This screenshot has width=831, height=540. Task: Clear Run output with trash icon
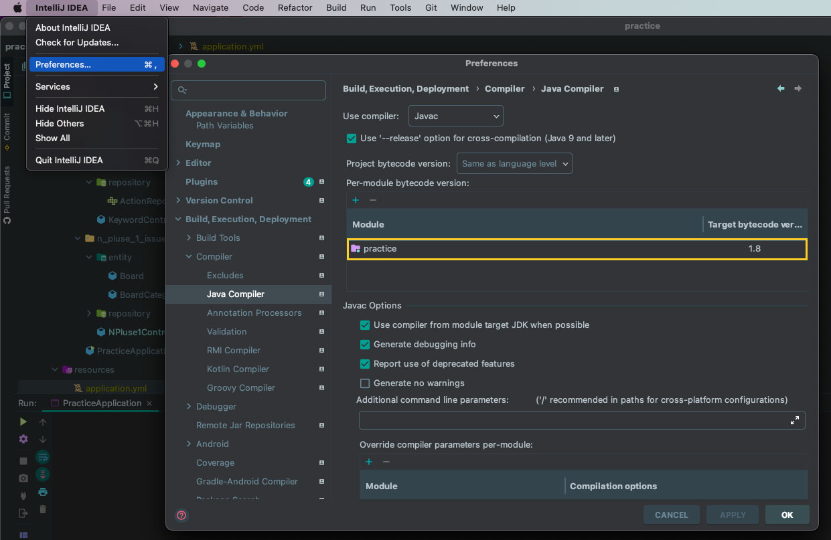tap(43, 509)
